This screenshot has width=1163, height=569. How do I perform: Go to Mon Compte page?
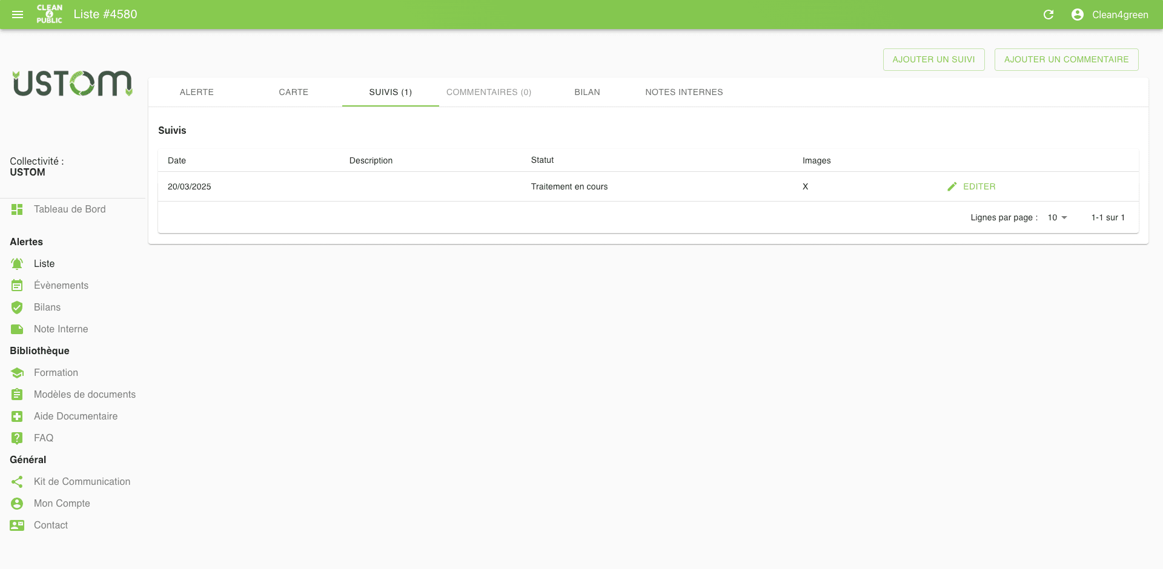[62, 504]
